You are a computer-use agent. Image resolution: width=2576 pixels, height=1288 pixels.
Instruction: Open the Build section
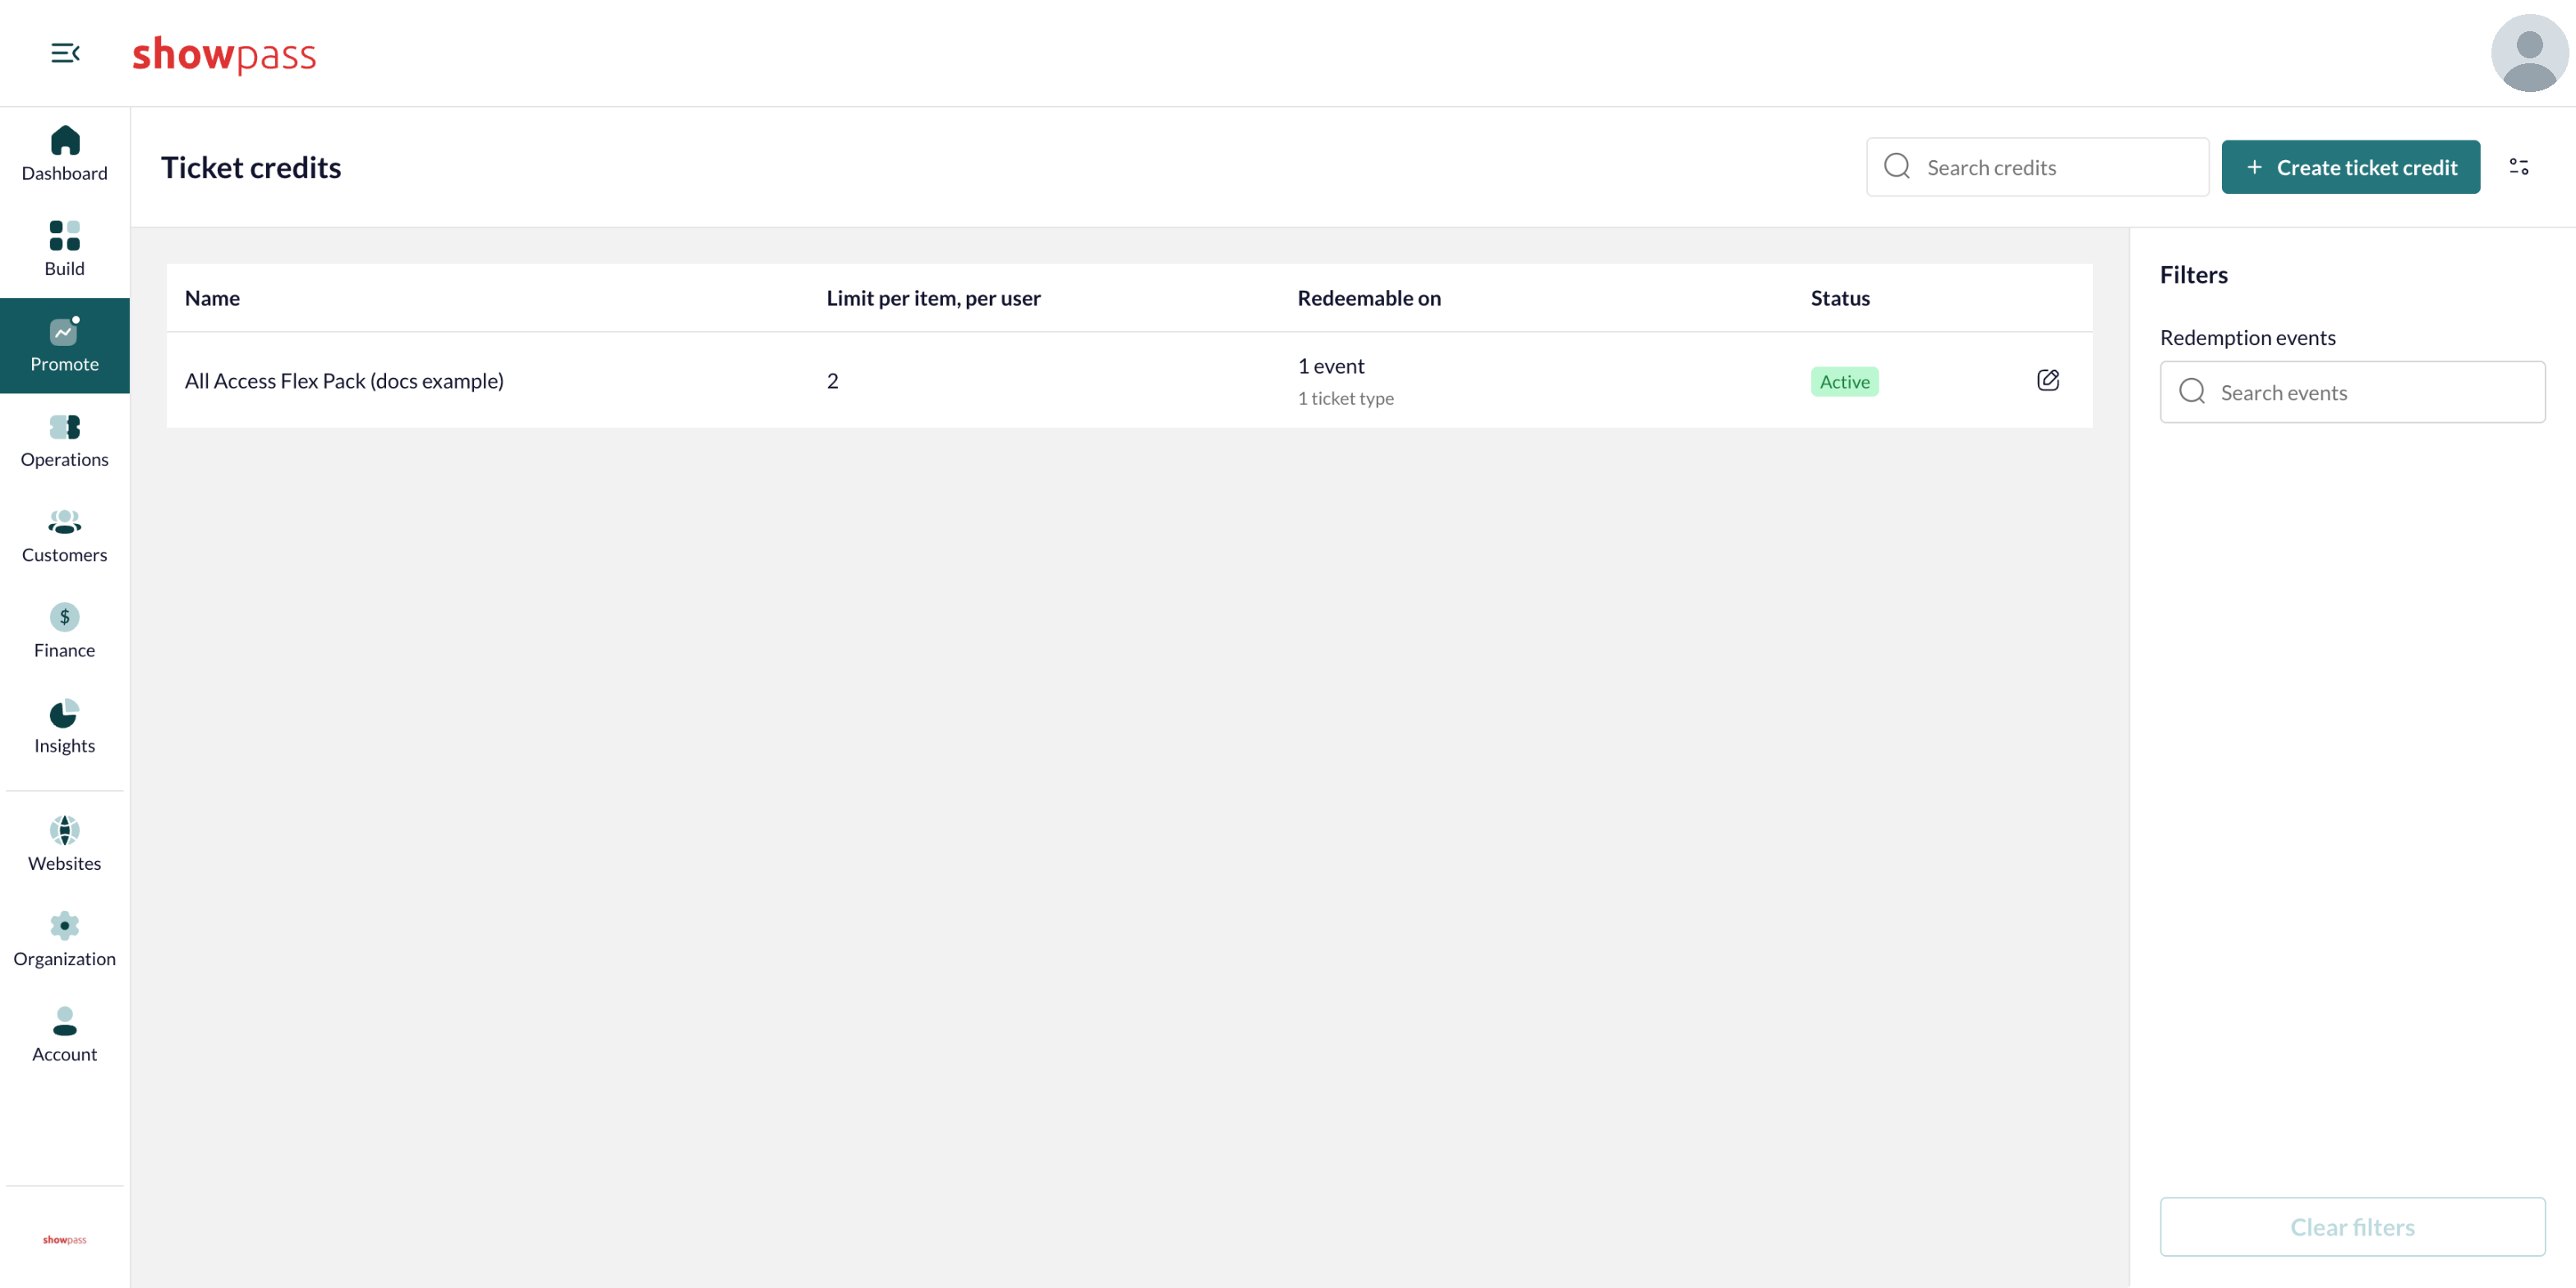click(64, 250)
